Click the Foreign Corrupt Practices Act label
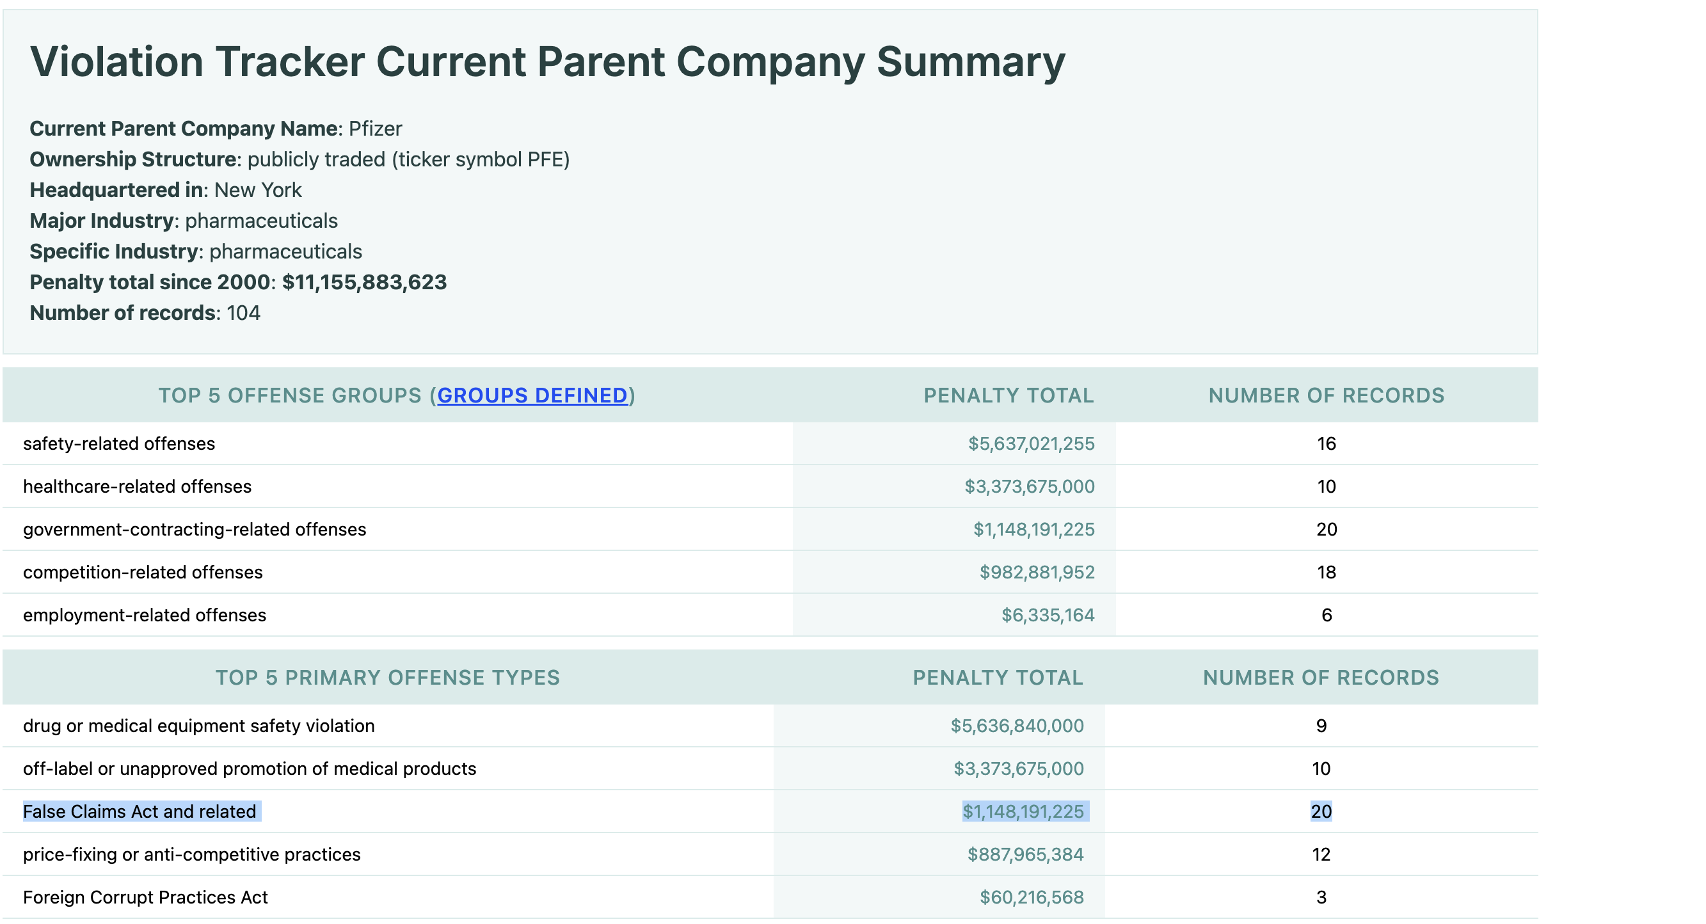 click(146, 898)
